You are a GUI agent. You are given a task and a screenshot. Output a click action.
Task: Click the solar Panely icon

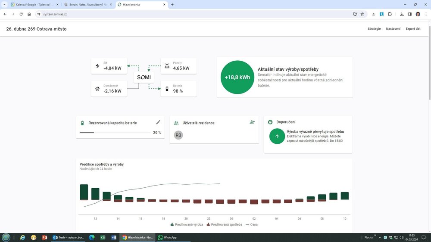pyautogui.click(x=167, y=66)
